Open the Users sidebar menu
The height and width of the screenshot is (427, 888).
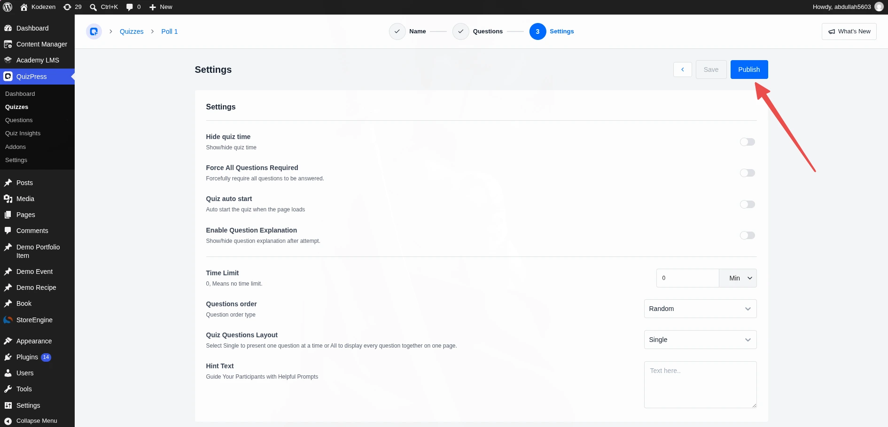[37, 373]
